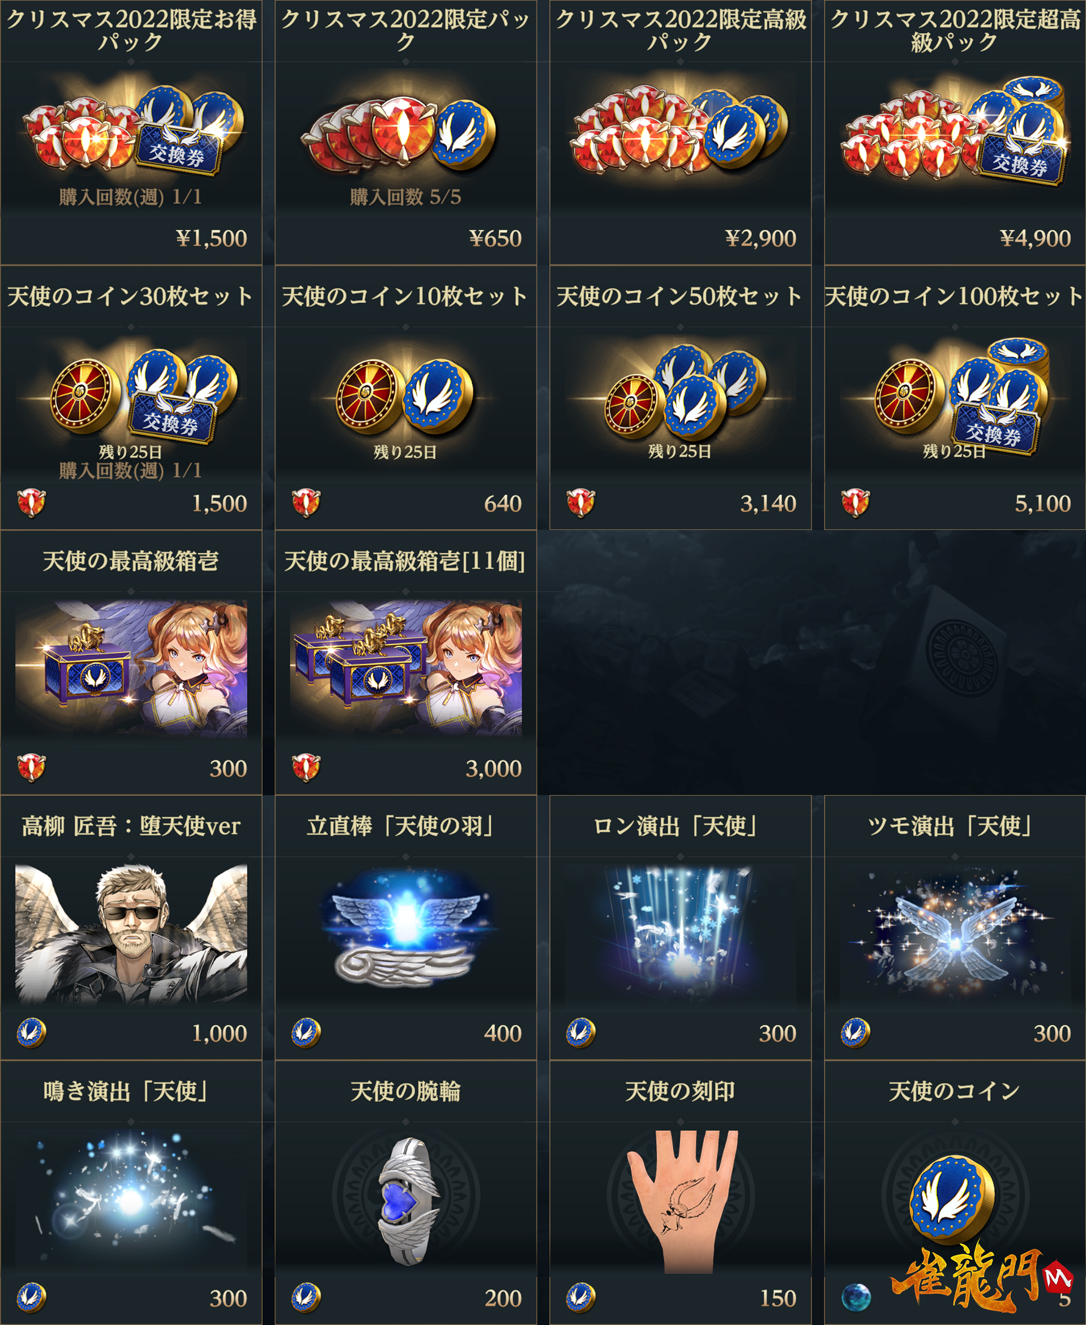Click the angel coin icon beside 400
Image resolution: width=1086 pixels, height=1325 pixels.
click(306, 1032)
